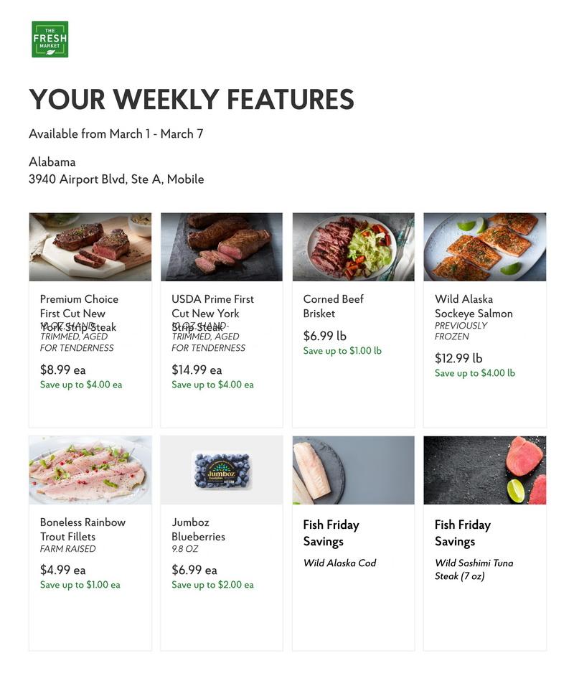Open the Sockeye Salmon fillets photo
The height and width of the screenshot is (681, 574).
(x=485, y=247)
